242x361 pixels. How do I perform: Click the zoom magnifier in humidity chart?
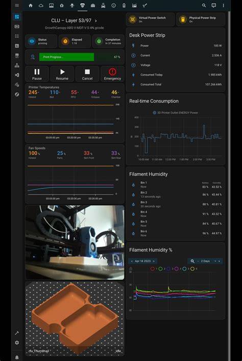(192, 261)
